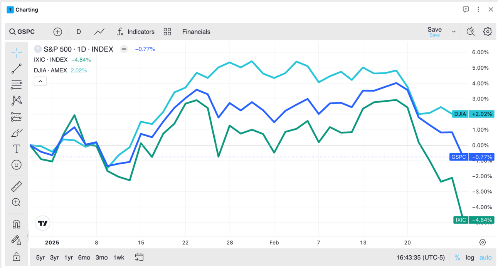Open the GSPC symbol search
The height and width of the screenshot is (268, 498).
(22, 32)
